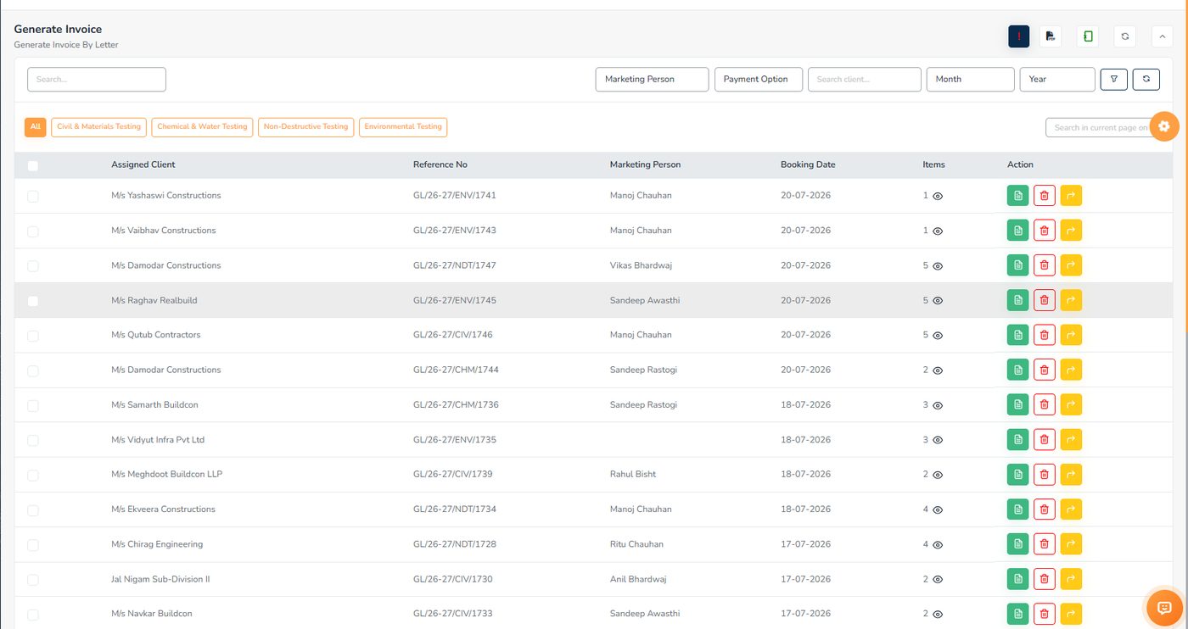Click the main Search input field

(x=97, y=79)
